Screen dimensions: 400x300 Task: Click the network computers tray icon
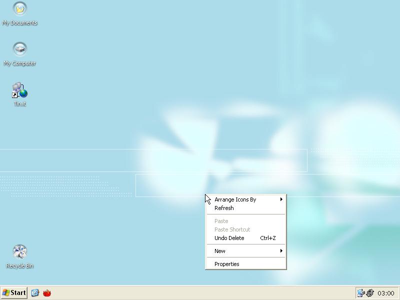coord(360,293)
